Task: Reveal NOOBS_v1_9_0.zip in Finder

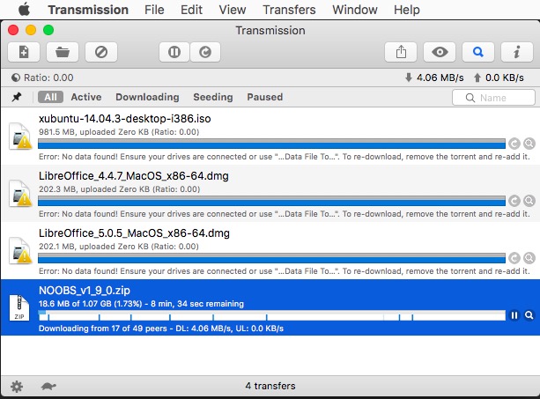Action: coord(529,315)
